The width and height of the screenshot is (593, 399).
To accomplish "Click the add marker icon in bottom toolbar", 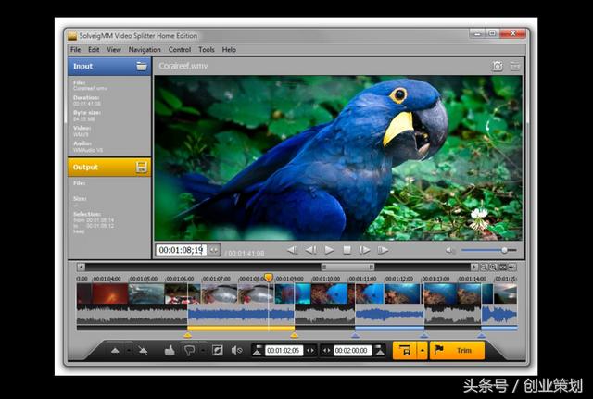I will [115, 351].
